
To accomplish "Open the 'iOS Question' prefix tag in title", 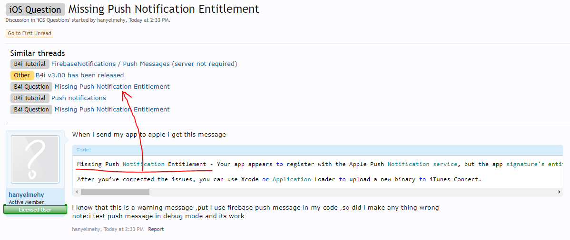I will pos(35,9).
